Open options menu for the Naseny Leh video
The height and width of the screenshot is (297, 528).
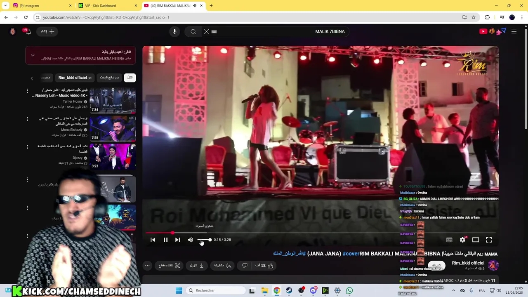coord(28,91)
